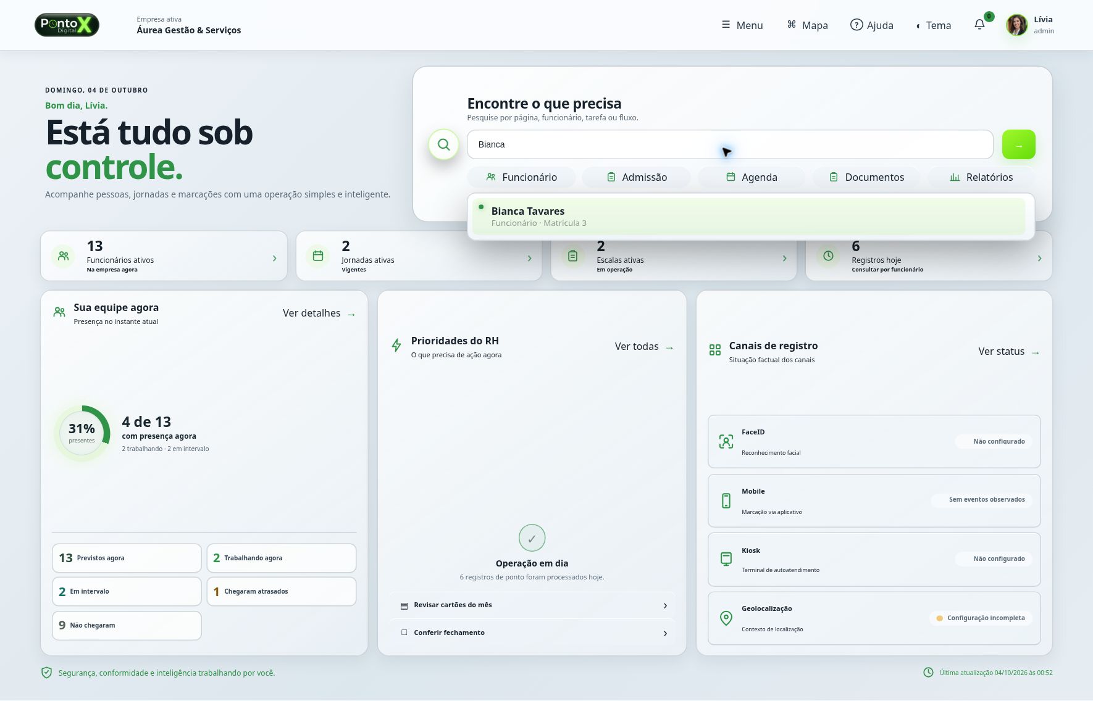Open Conferir fechamento chevron

coord(665,634)
